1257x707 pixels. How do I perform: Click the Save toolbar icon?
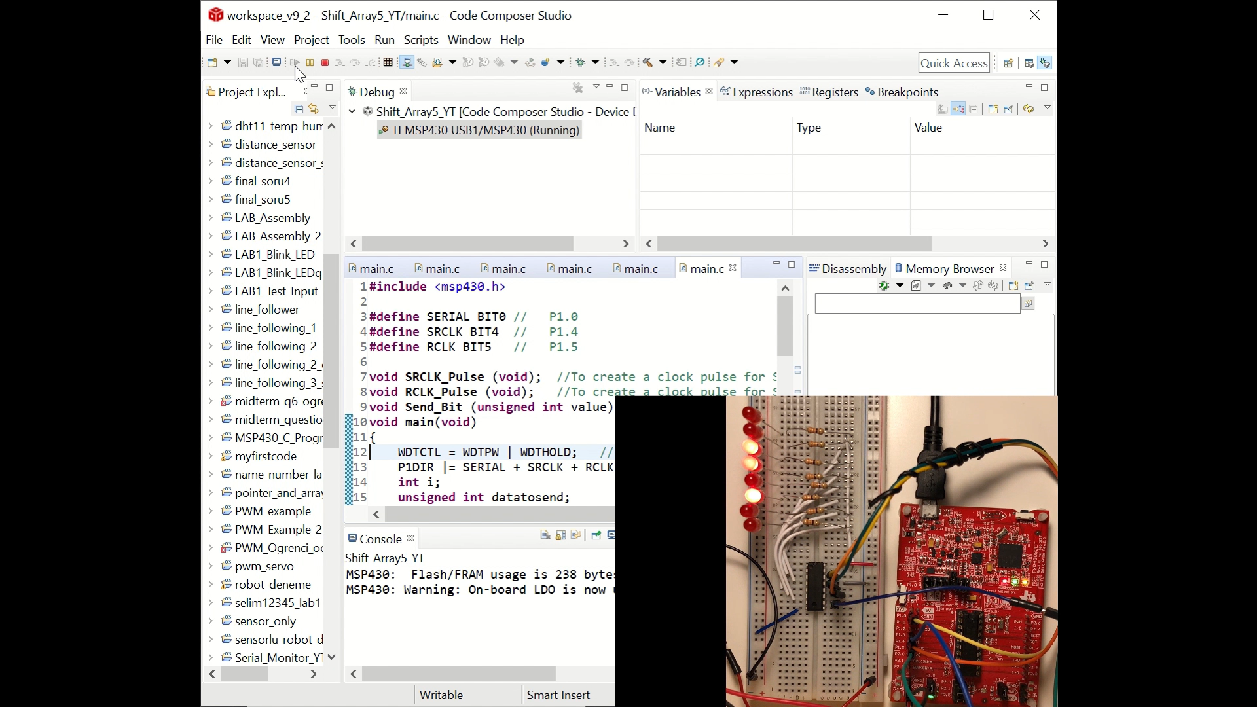pyautogui.click(x=243, y=62)
